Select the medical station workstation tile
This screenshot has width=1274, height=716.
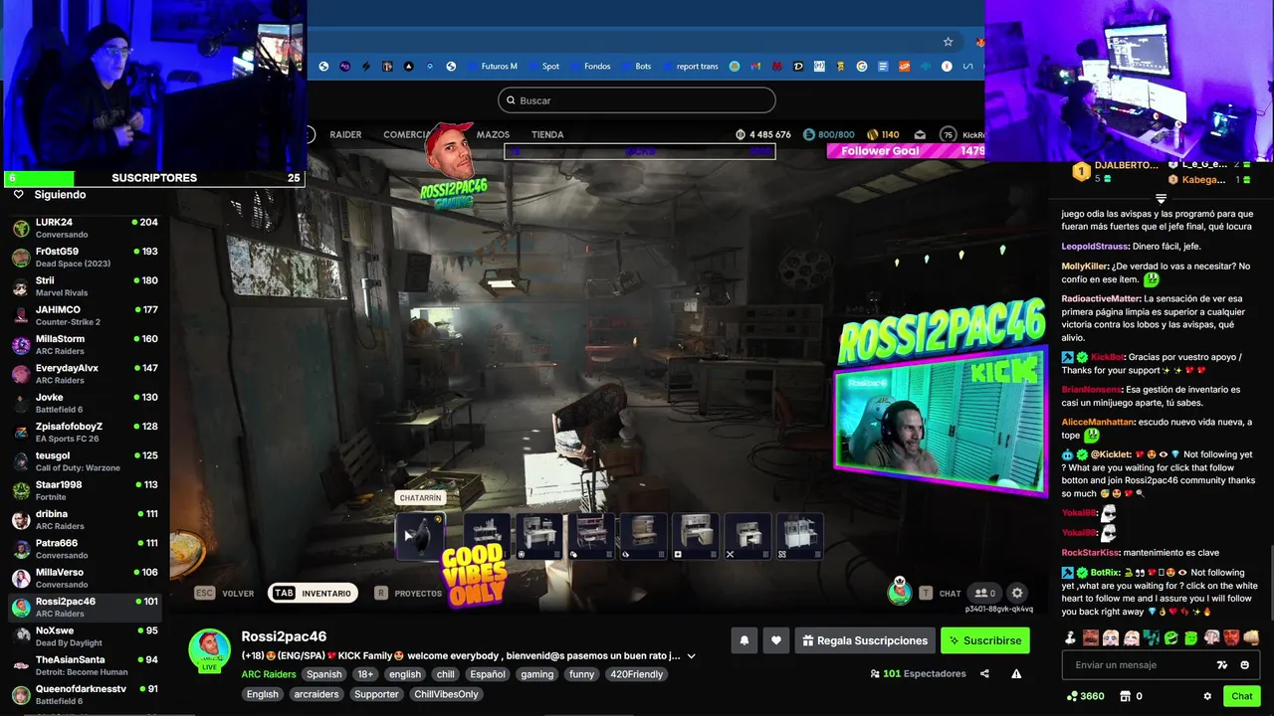tap(695, 537)
